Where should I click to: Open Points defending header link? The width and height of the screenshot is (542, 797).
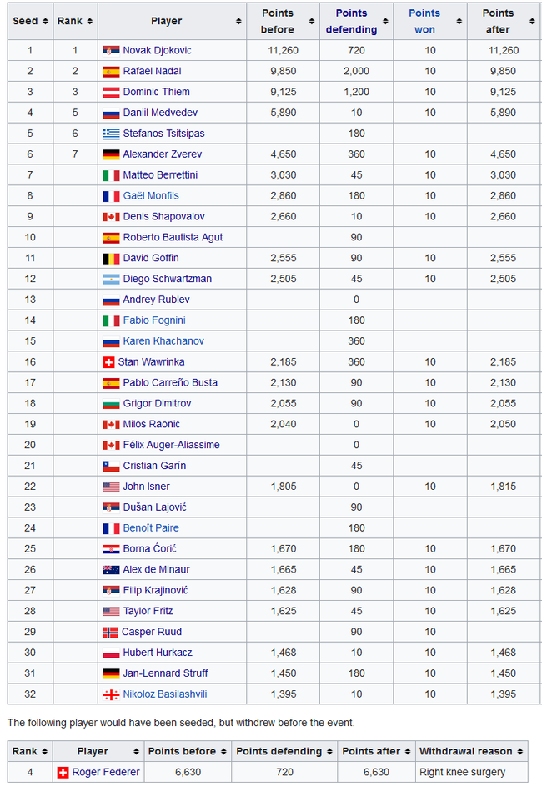352,22
